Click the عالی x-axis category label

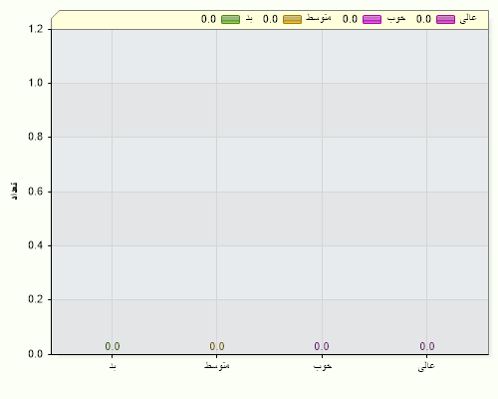point(426,366)
